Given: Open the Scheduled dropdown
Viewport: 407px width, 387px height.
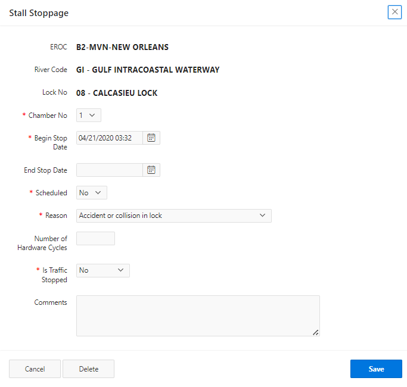Looking at the screenshot, I should [92, 193].
